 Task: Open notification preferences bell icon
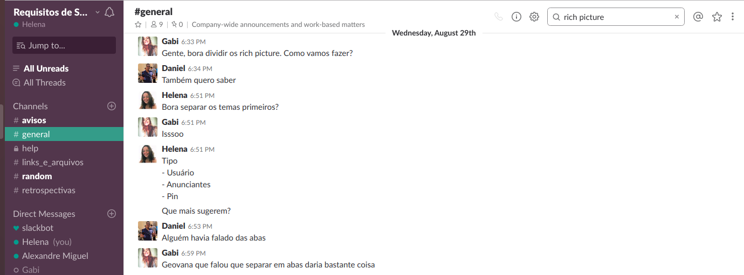click(x=109, y=12)
